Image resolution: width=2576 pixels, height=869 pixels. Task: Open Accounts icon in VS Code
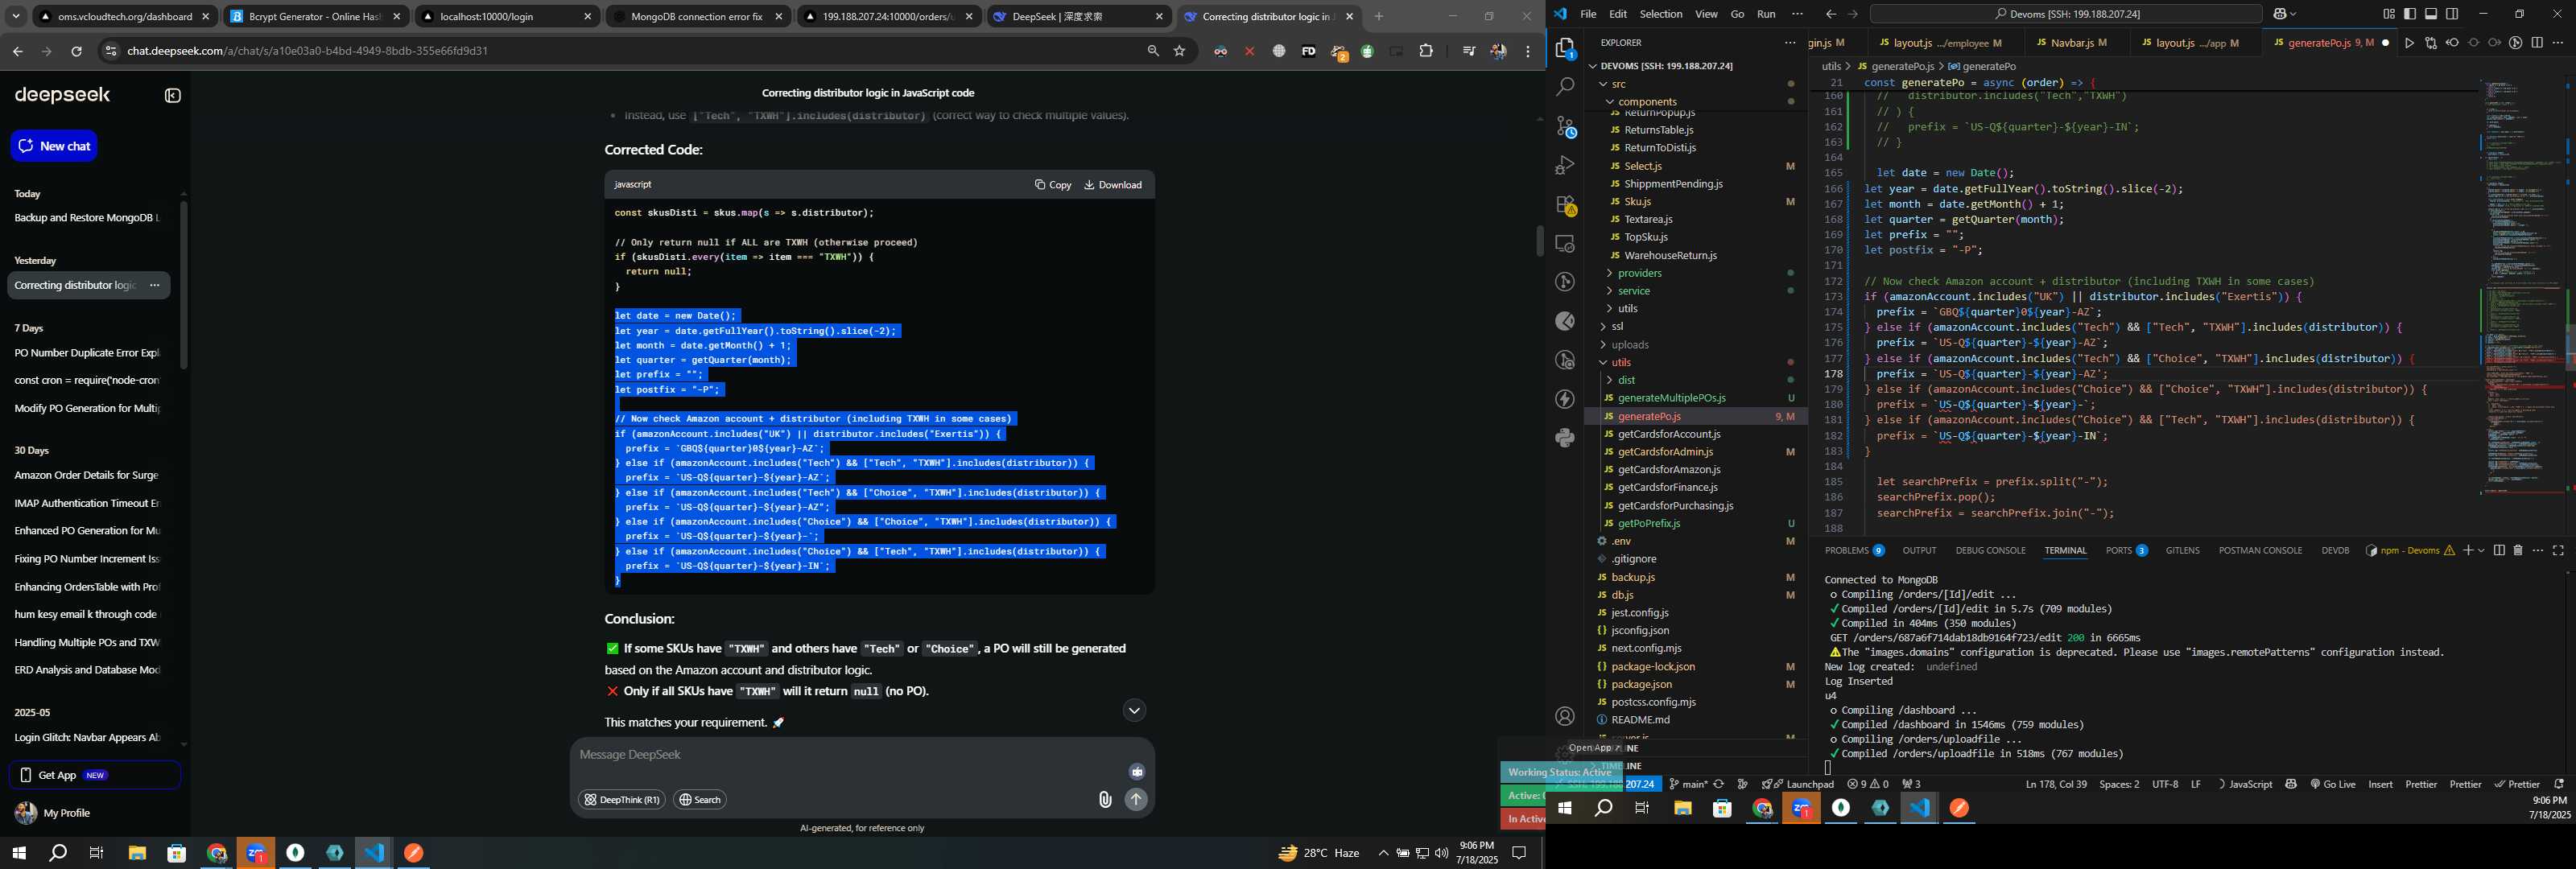click(x=1565, y=716)
